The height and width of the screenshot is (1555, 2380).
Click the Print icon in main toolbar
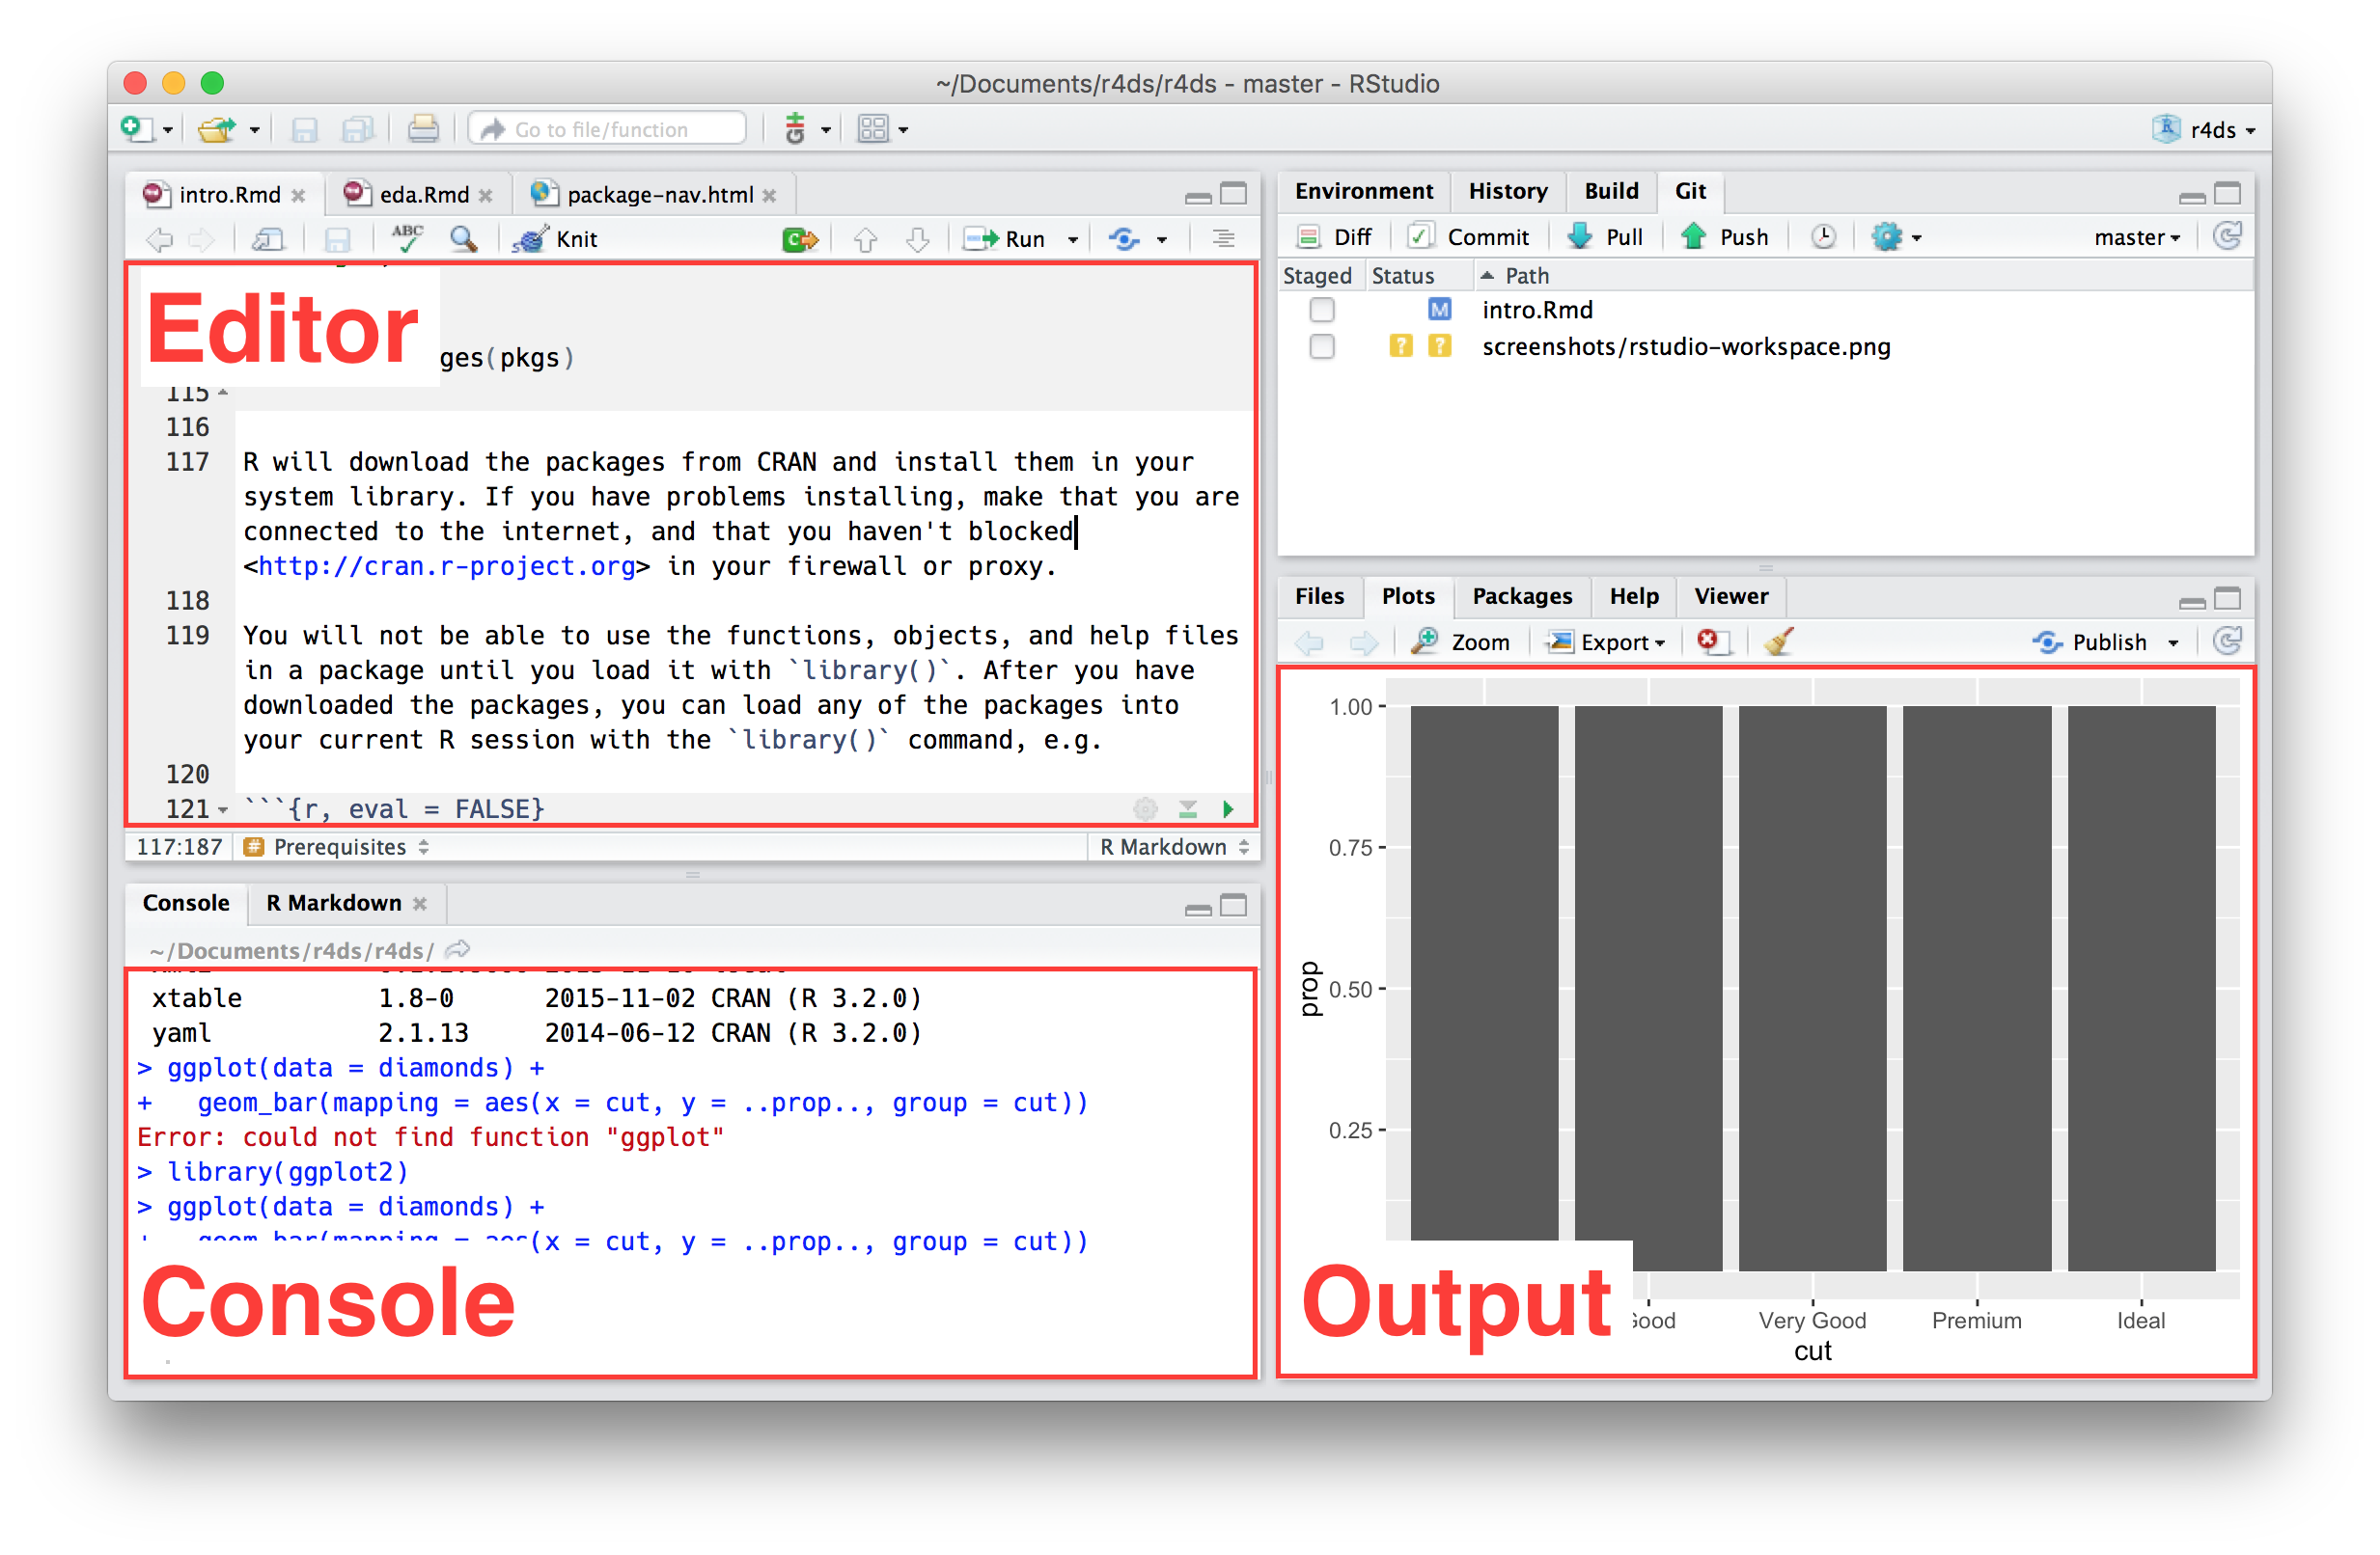pos(423,129)
